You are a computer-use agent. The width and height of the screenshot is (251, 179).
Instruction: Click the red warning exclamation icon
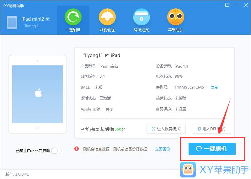(x=77, y=149)
